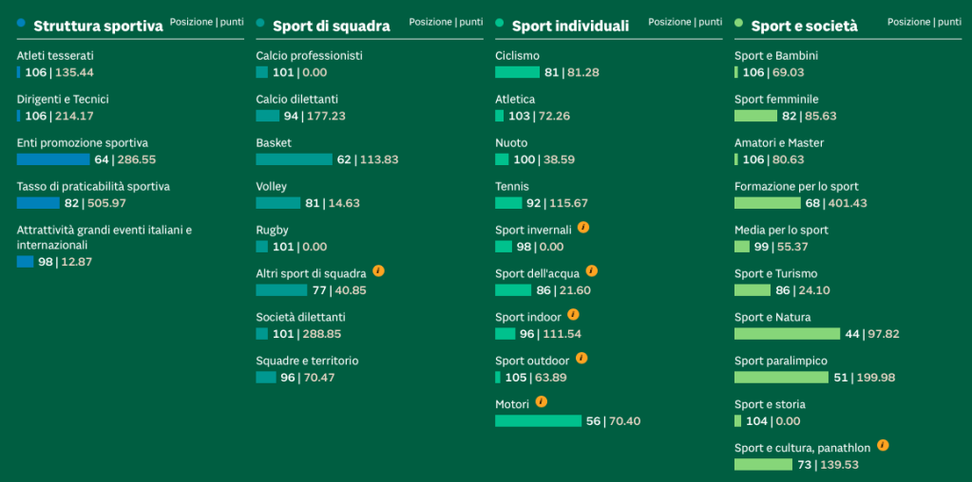This screenshot has height=482, width=972.
Task: Click the green dot beside Sport e società
Action: 739,23
